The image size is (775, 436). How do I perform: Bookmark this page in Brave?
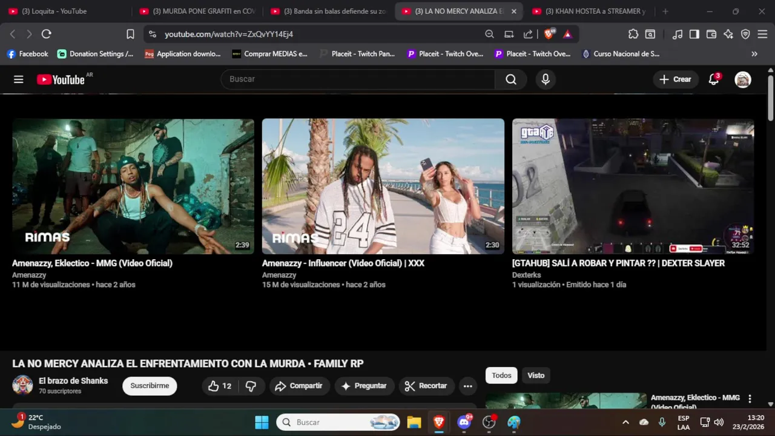click(x=130, y=34)
